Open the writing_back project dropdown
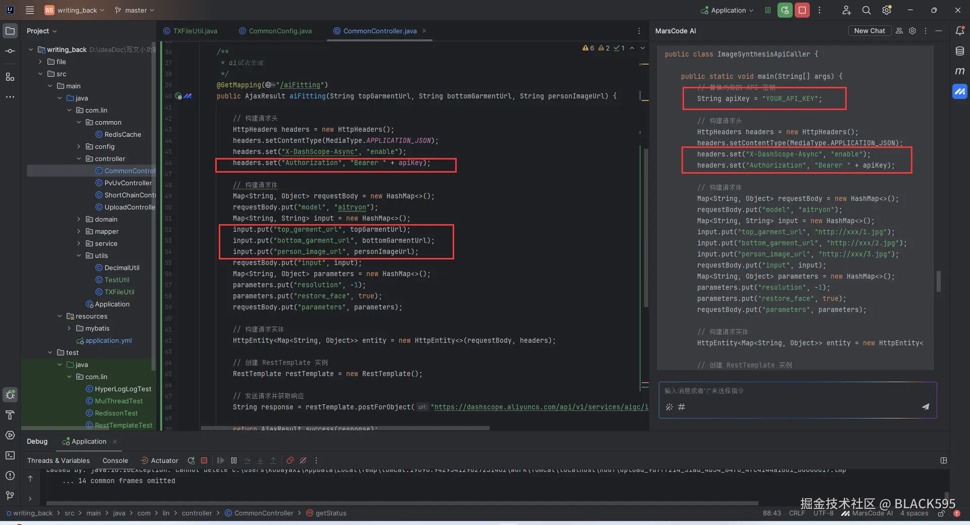970x525 pixels. coord(75,10)
